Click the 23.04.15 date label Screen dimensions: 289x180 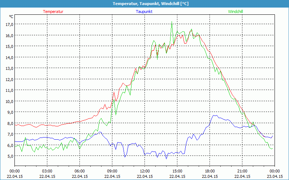click(275, 176)
